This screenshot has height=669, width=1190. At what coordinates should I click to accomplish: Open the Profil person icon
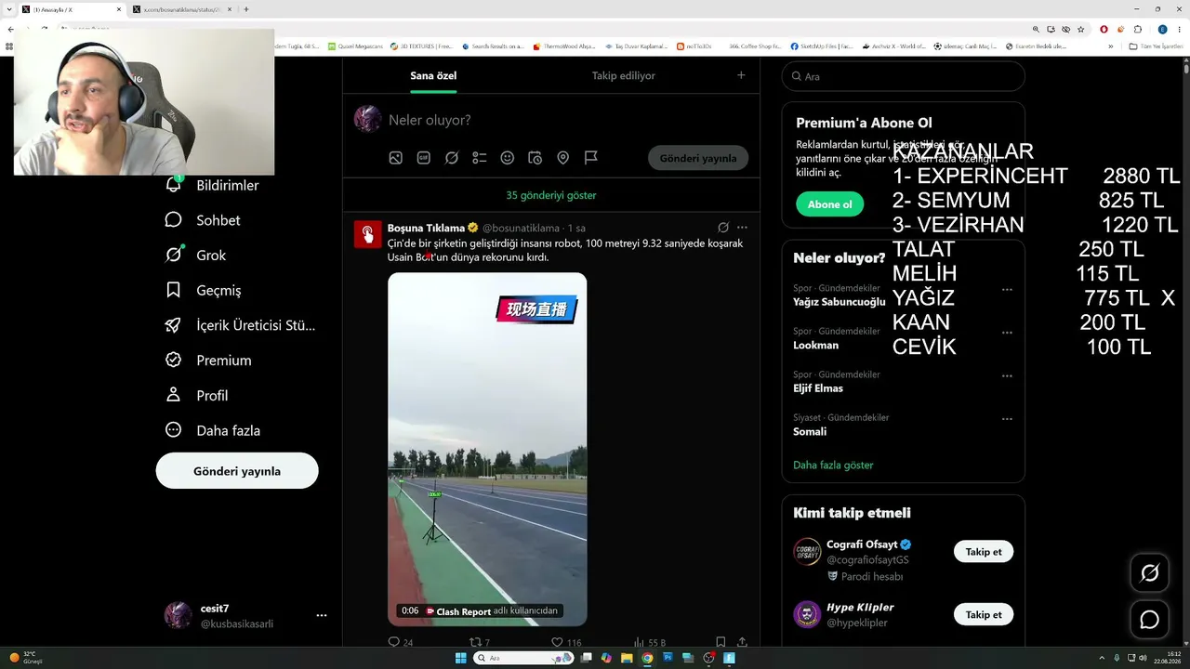tap(173, 395)
